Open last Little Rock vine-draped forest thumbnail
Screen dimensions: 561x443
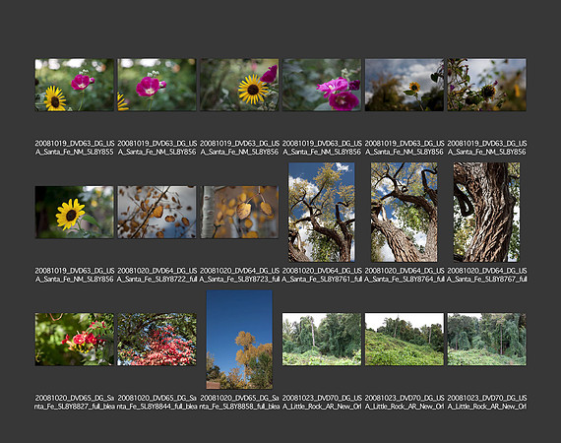coord(486,340)
